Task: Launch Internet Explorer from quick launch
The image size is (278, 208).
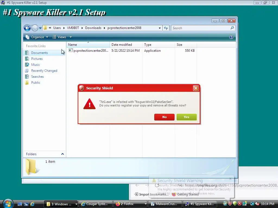Action: pos(32,204)
